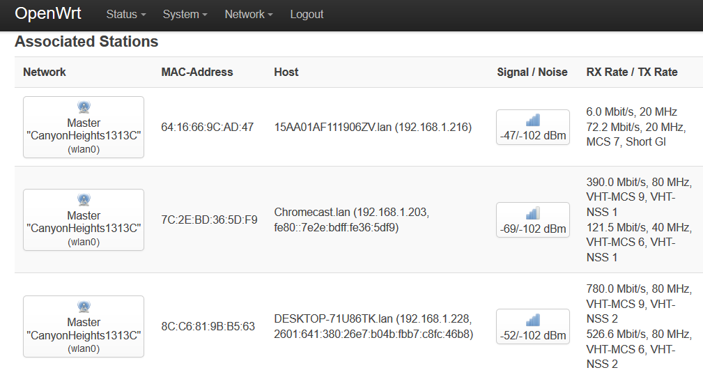Click wireless icon in Chromecast row network badge
Image resolution: width=703 pixels, height=377 pixels.
84,201
